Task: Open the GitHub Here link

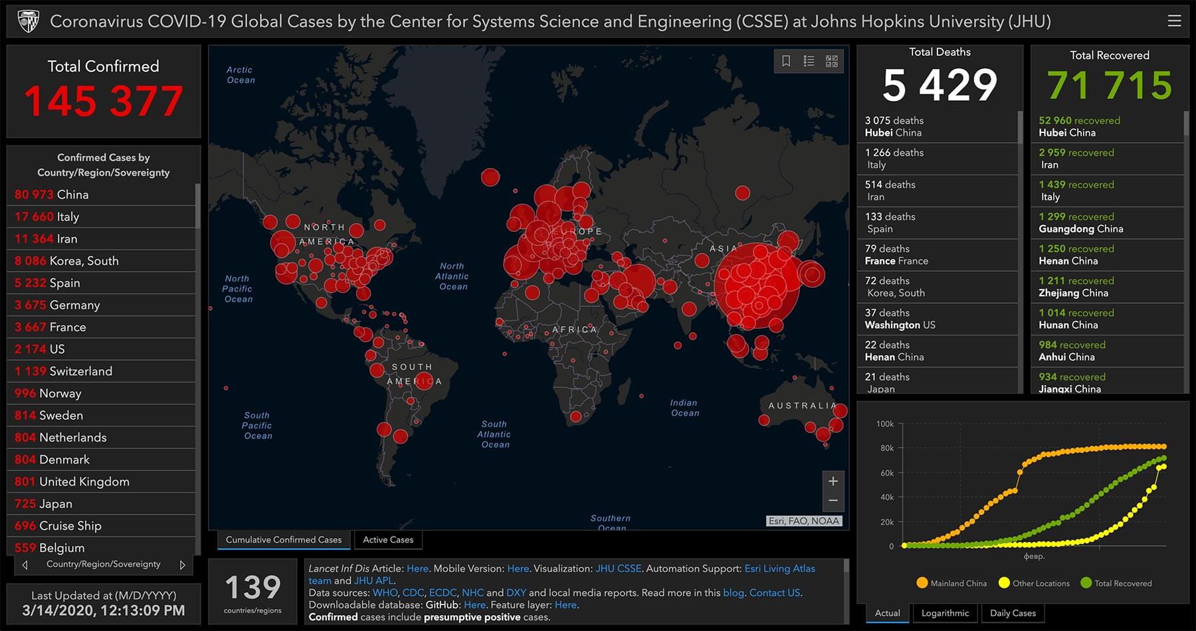Action: (474, 605)
